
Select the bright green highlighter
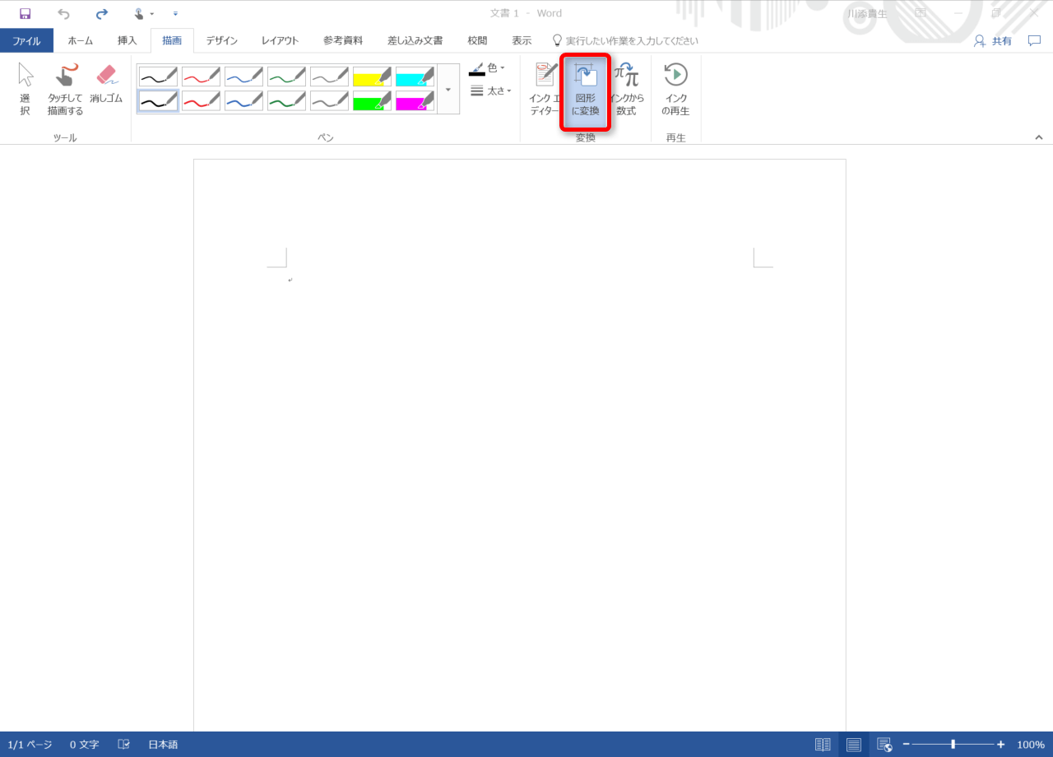coord(372,101)
